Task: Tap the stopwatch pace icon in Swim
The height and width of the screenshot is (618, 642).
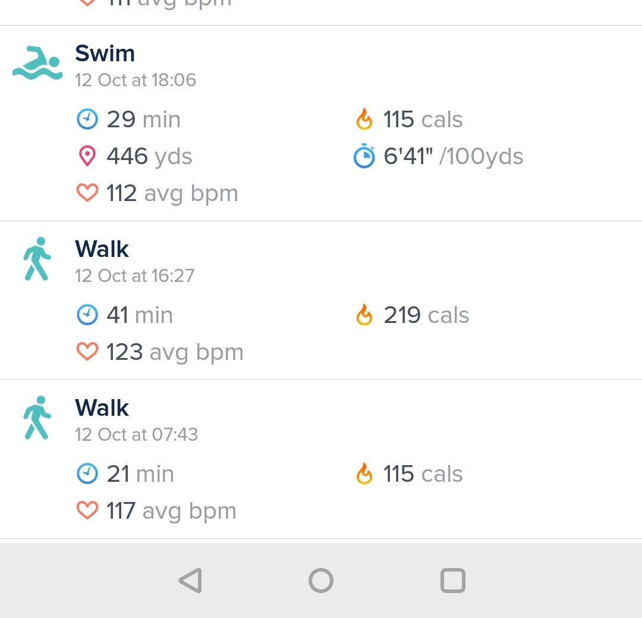Action: pos(364,156)
